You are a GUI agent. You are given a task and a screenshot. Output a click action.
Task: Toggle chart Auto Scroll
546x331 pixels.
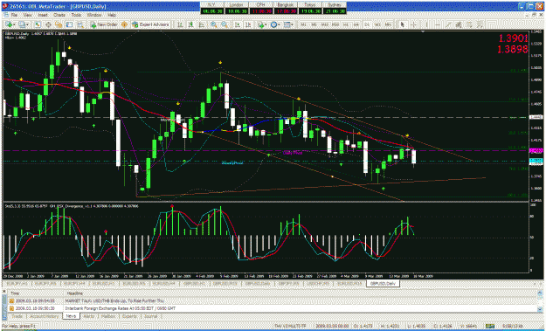click(238, 24)
